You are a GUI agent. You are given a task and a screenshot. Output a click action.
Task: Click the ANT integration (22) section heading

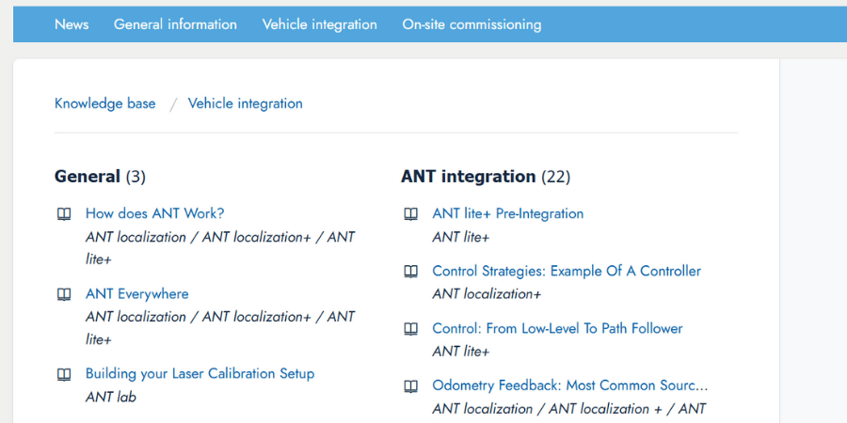click(486, 177)
